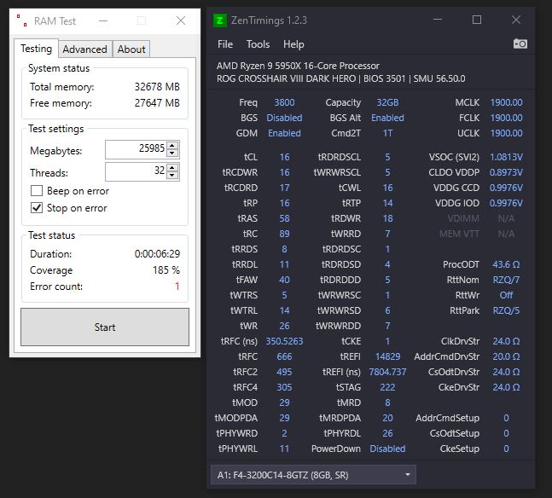Open the Tools menu in ZenTimings
The width and height of the screenshot is (552, 498).
[258, 44]
